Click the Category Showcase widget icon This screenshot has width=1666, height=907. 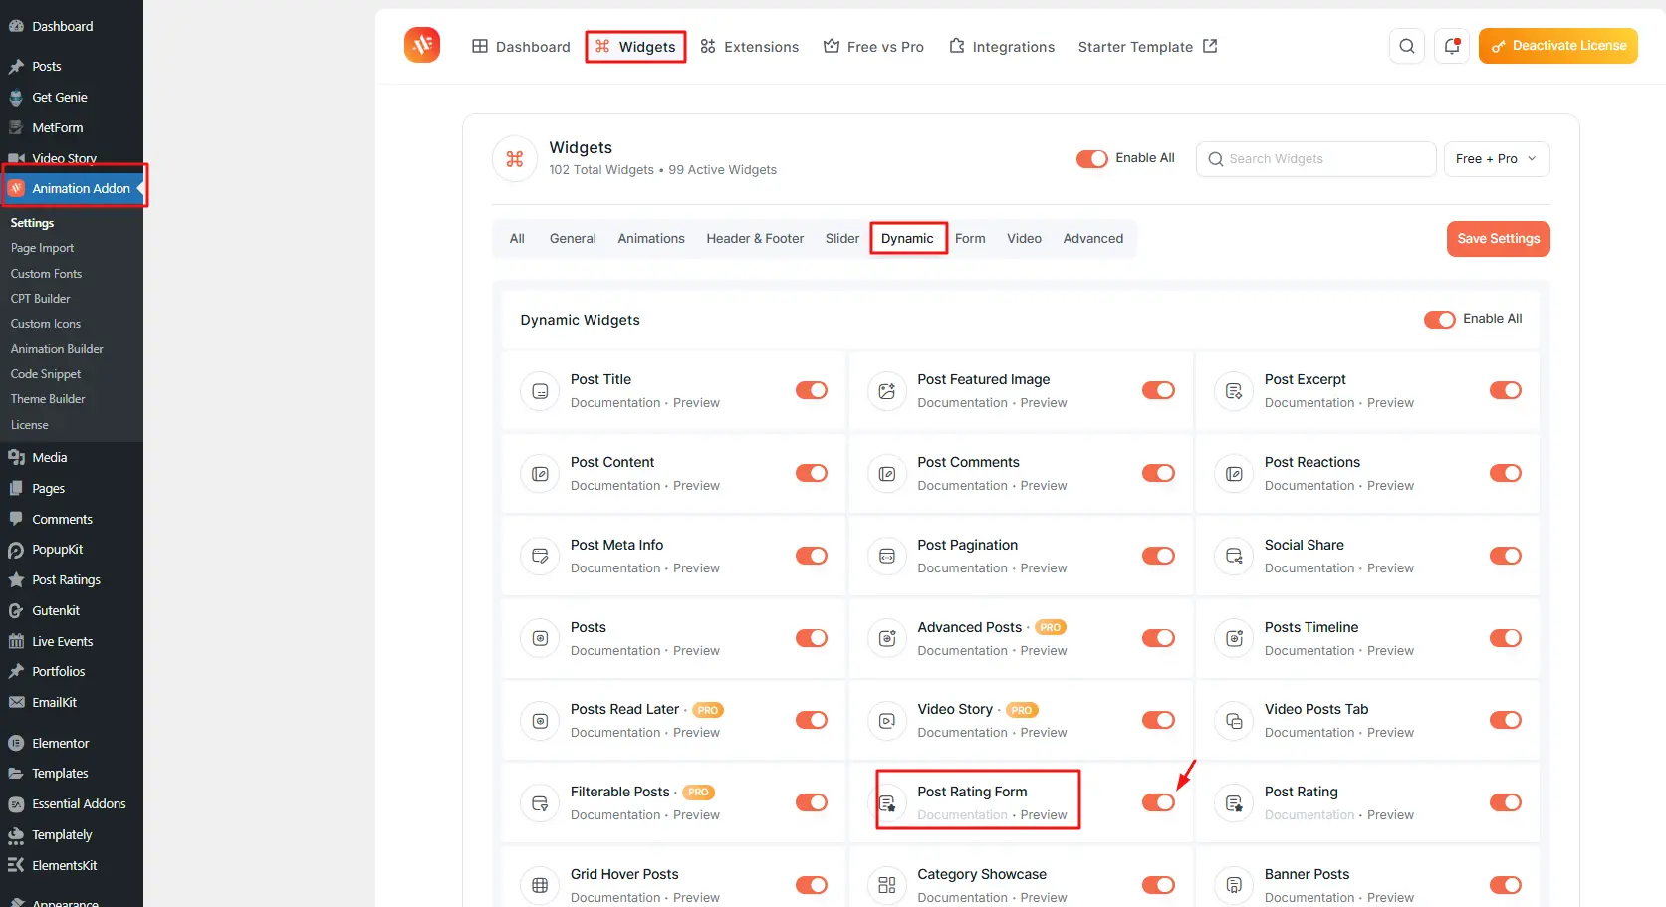pyautogui.click(x=886, y=885)
